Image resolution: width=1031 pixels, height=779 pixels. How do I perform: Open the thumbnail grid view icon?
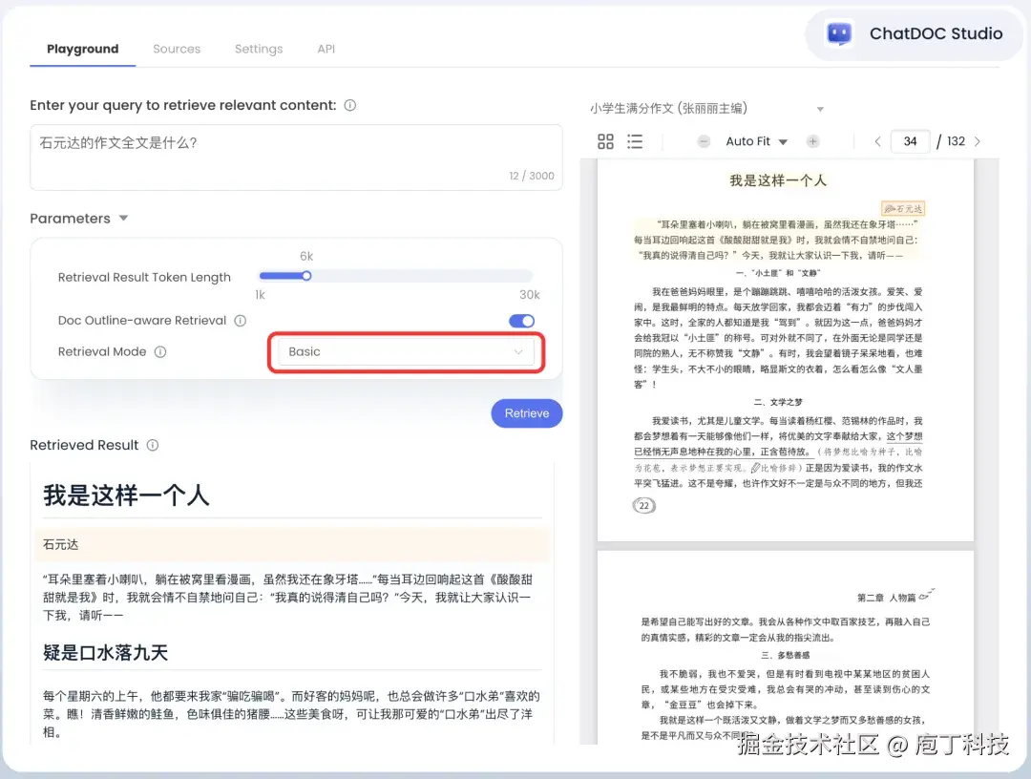pos(605,141)
